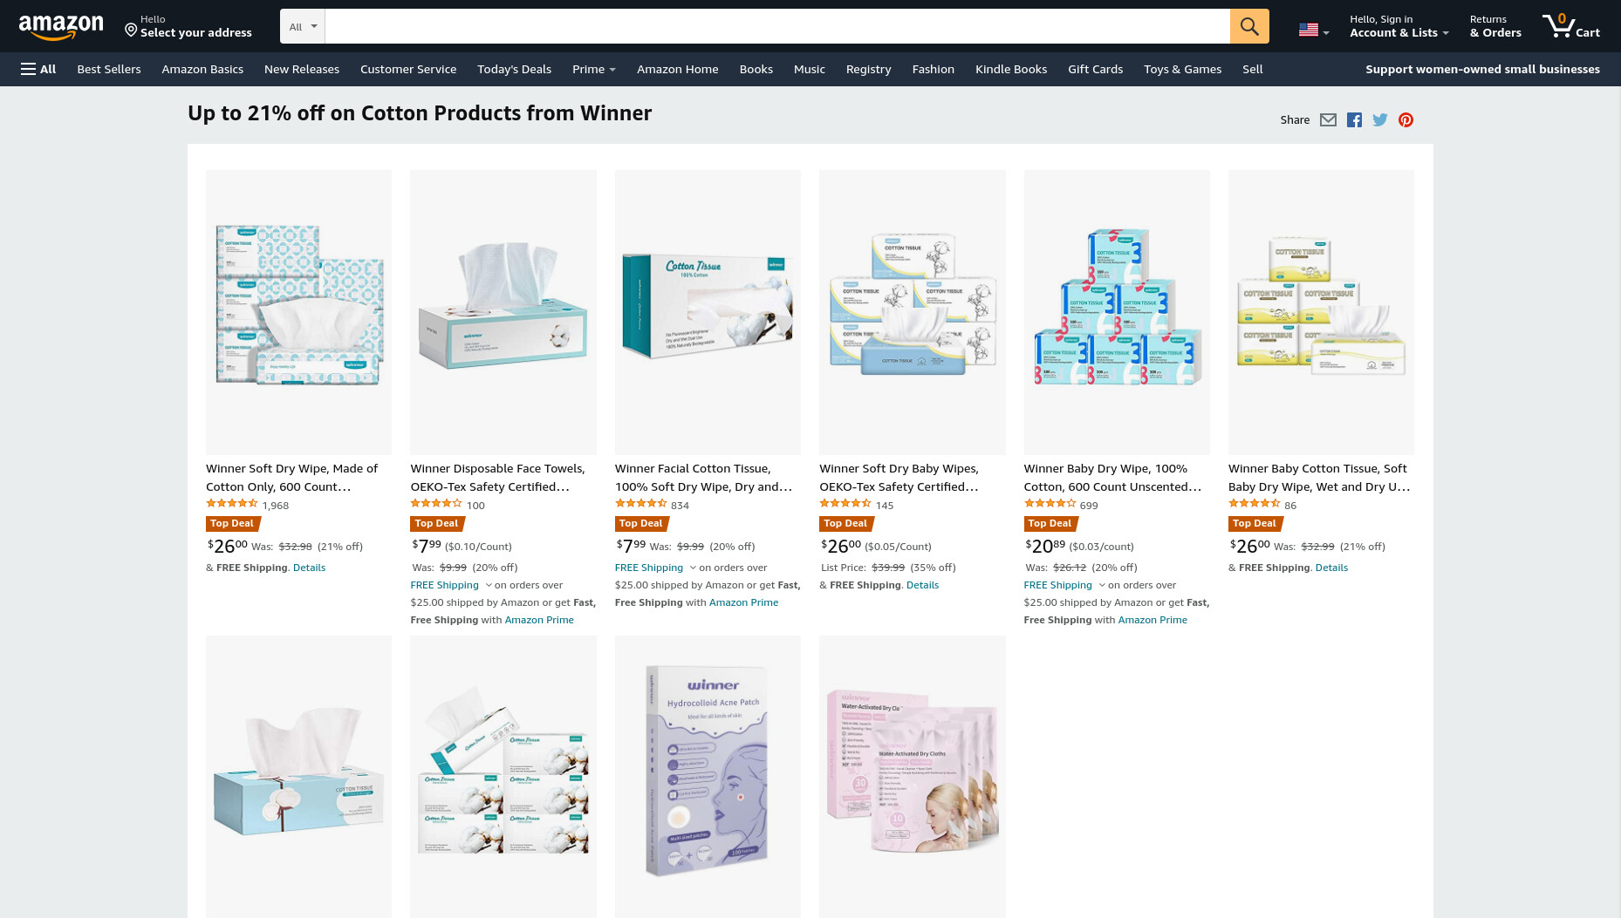Share on Twitter icon

[x=1379, y=120]
